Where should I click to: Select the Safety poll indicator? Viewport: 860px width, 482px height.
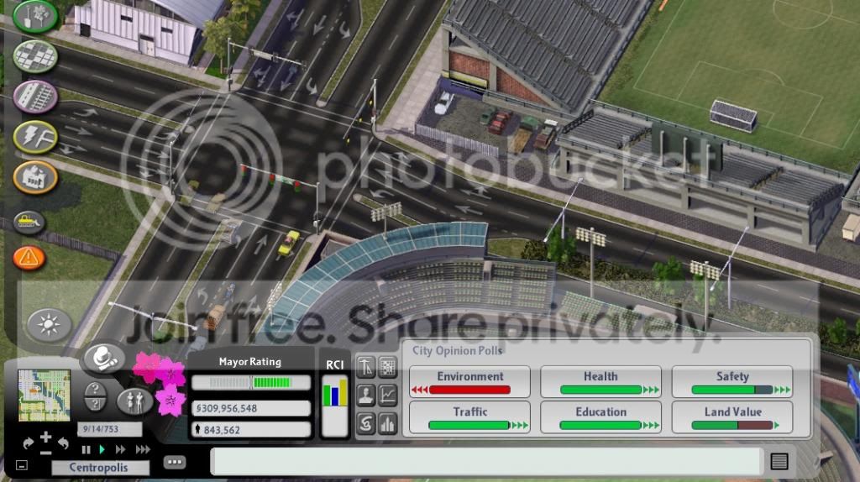[732, 381]
